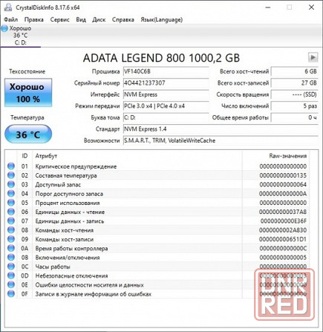Open the Диск menu
Viewport: 323px width, 332px height.
pyautogui.click(x=99, y=19)
